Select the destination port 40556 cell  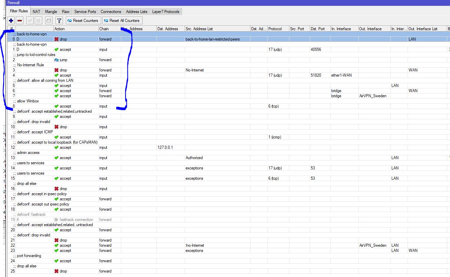coord(316,49)
